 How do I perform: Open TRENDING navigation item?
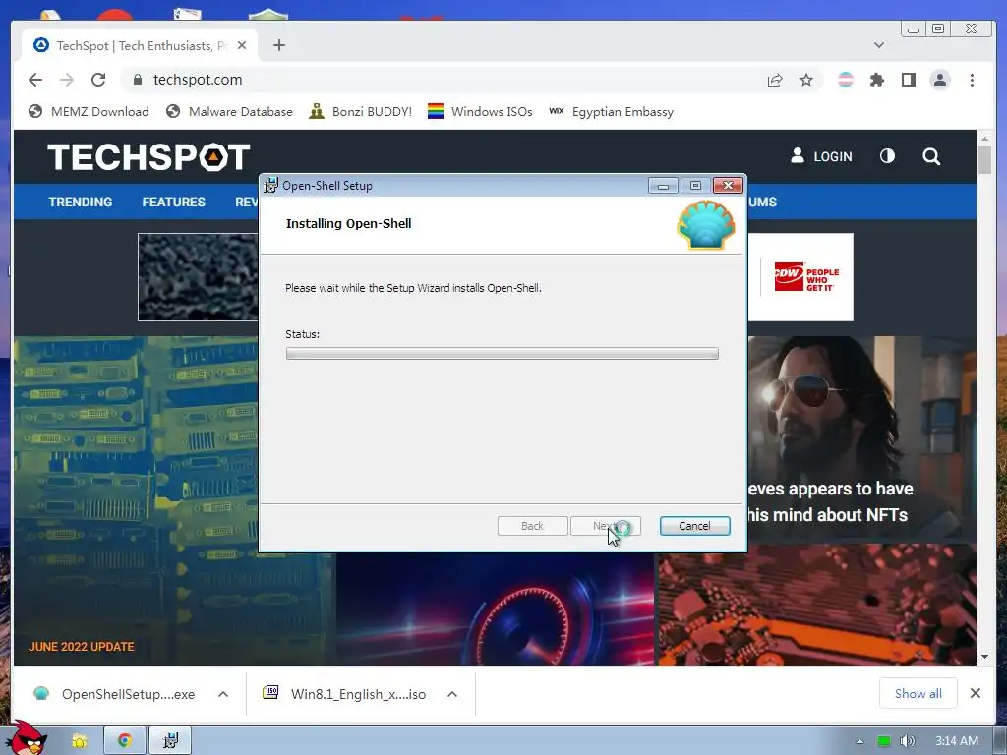[x=81, y=202]
